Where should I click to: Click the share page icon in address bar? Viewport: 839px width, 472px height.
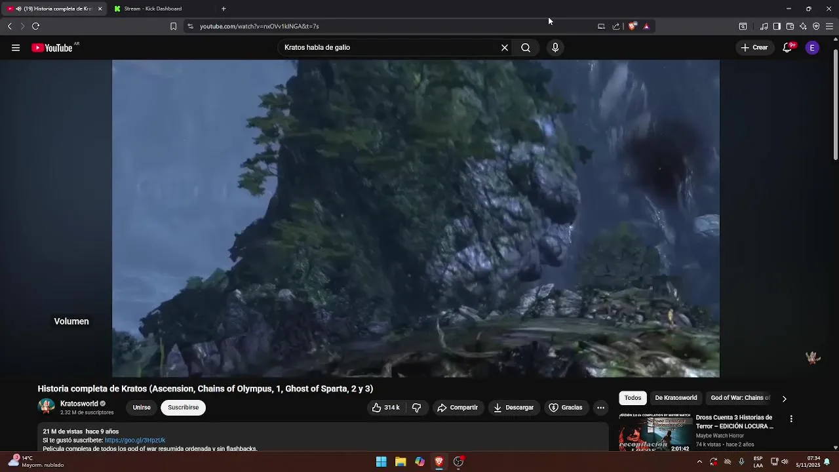616,26
